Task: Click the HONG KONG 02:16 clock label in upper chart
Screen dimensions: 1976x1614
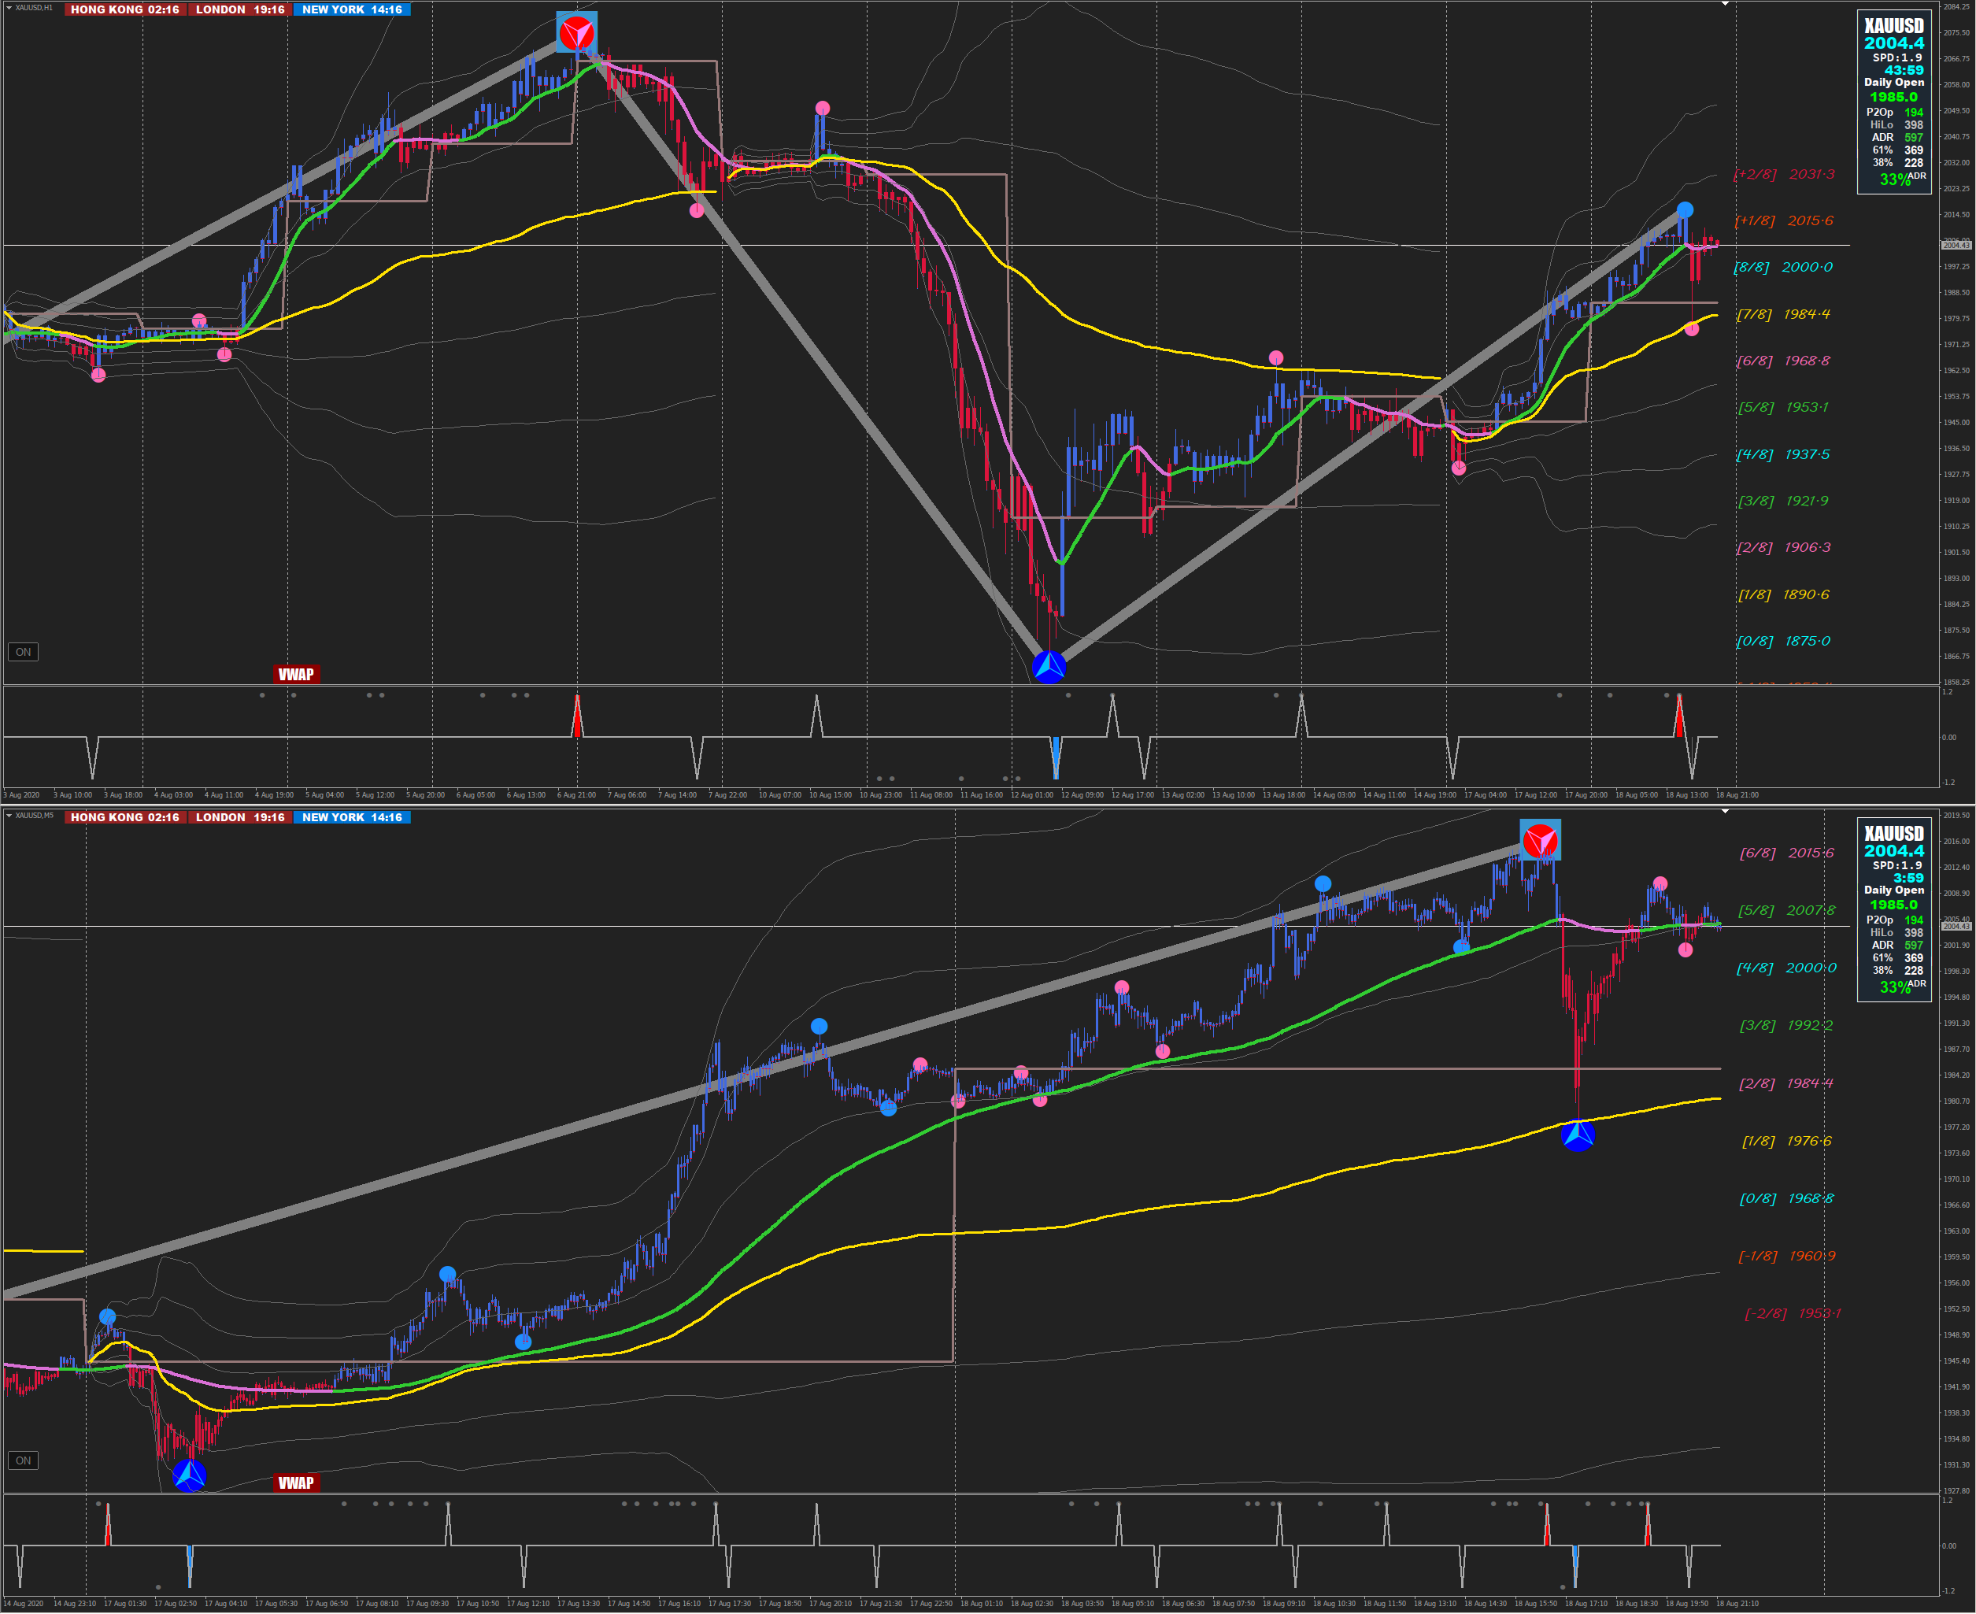Action: pos(124,9)
